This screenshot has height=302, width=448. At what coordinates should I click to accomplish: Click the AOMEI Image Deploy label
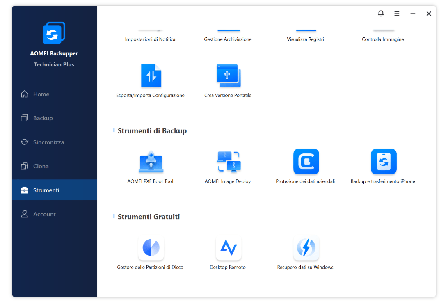(x=228, y=181)
